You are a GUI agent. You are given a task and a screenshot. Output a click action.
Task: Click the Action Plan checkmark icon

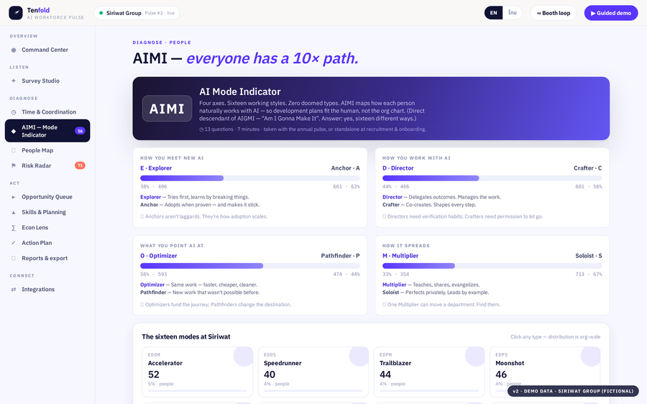pyautogui.click(x=14, y=243)
